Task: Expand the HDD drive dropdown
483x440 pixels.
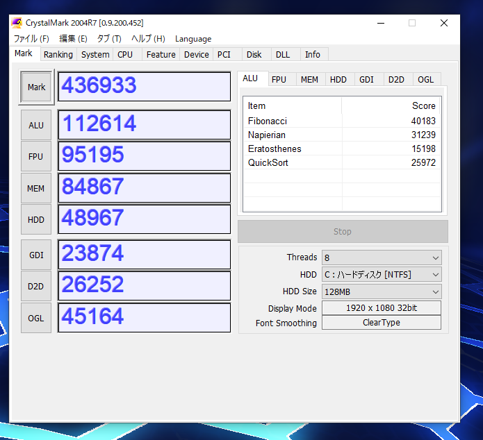Action: click(x=382, y=274)
